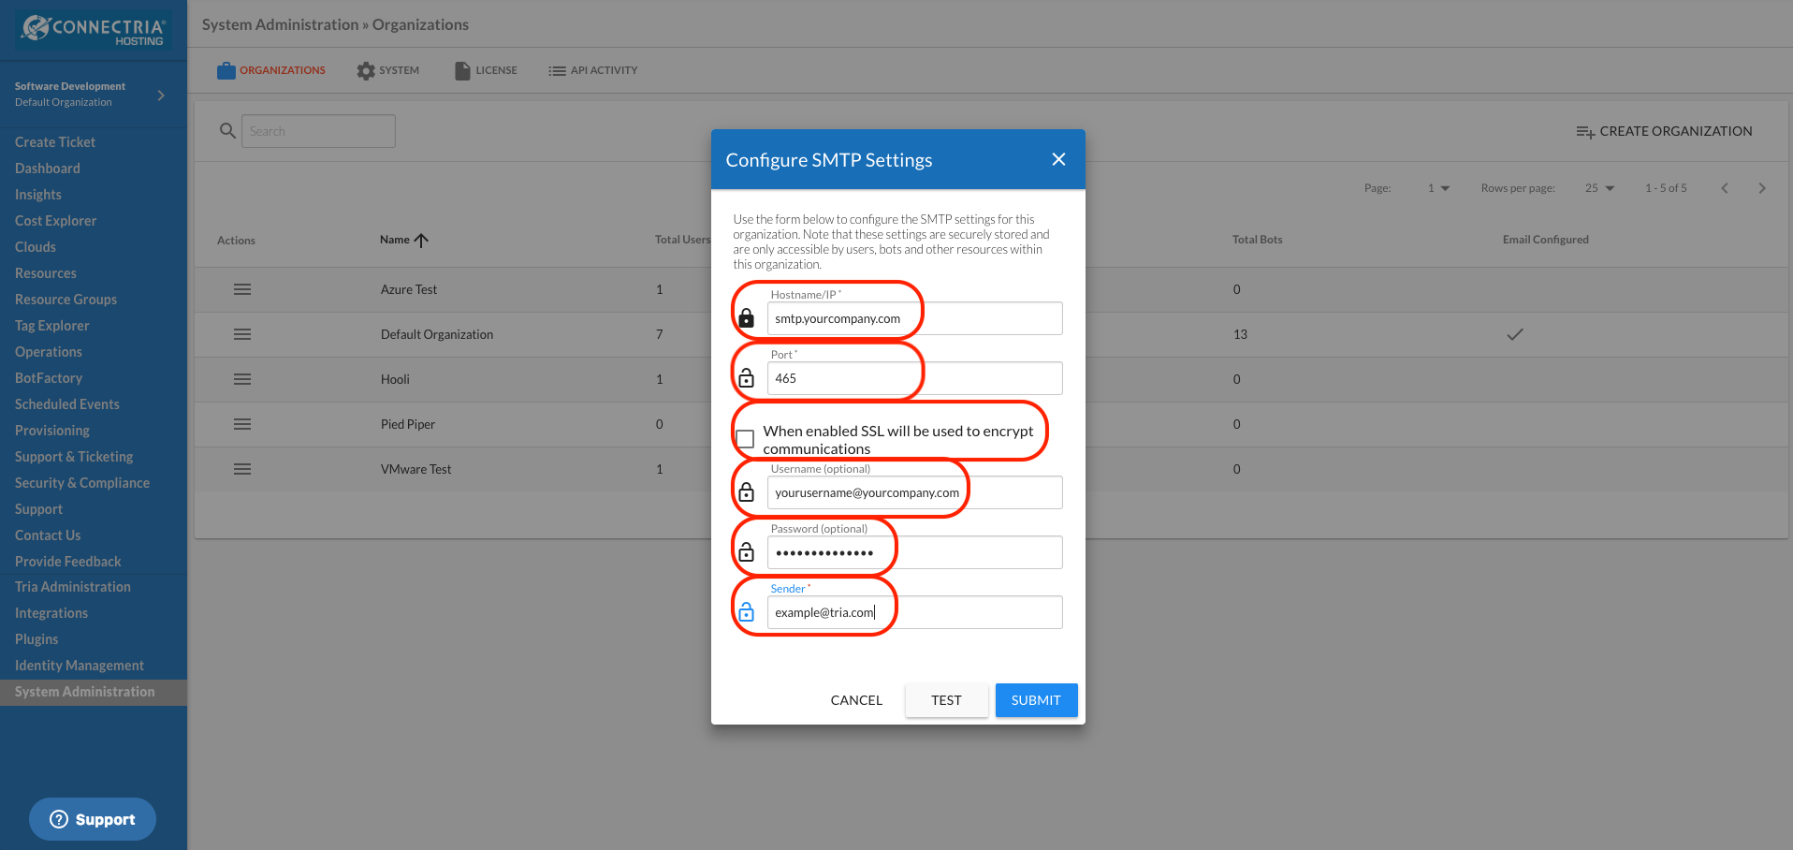Image resolution: width=1793 pixels, height=850 pixels.
Task: Click the lock icon beside Username field
Action: tap(746, 492)
